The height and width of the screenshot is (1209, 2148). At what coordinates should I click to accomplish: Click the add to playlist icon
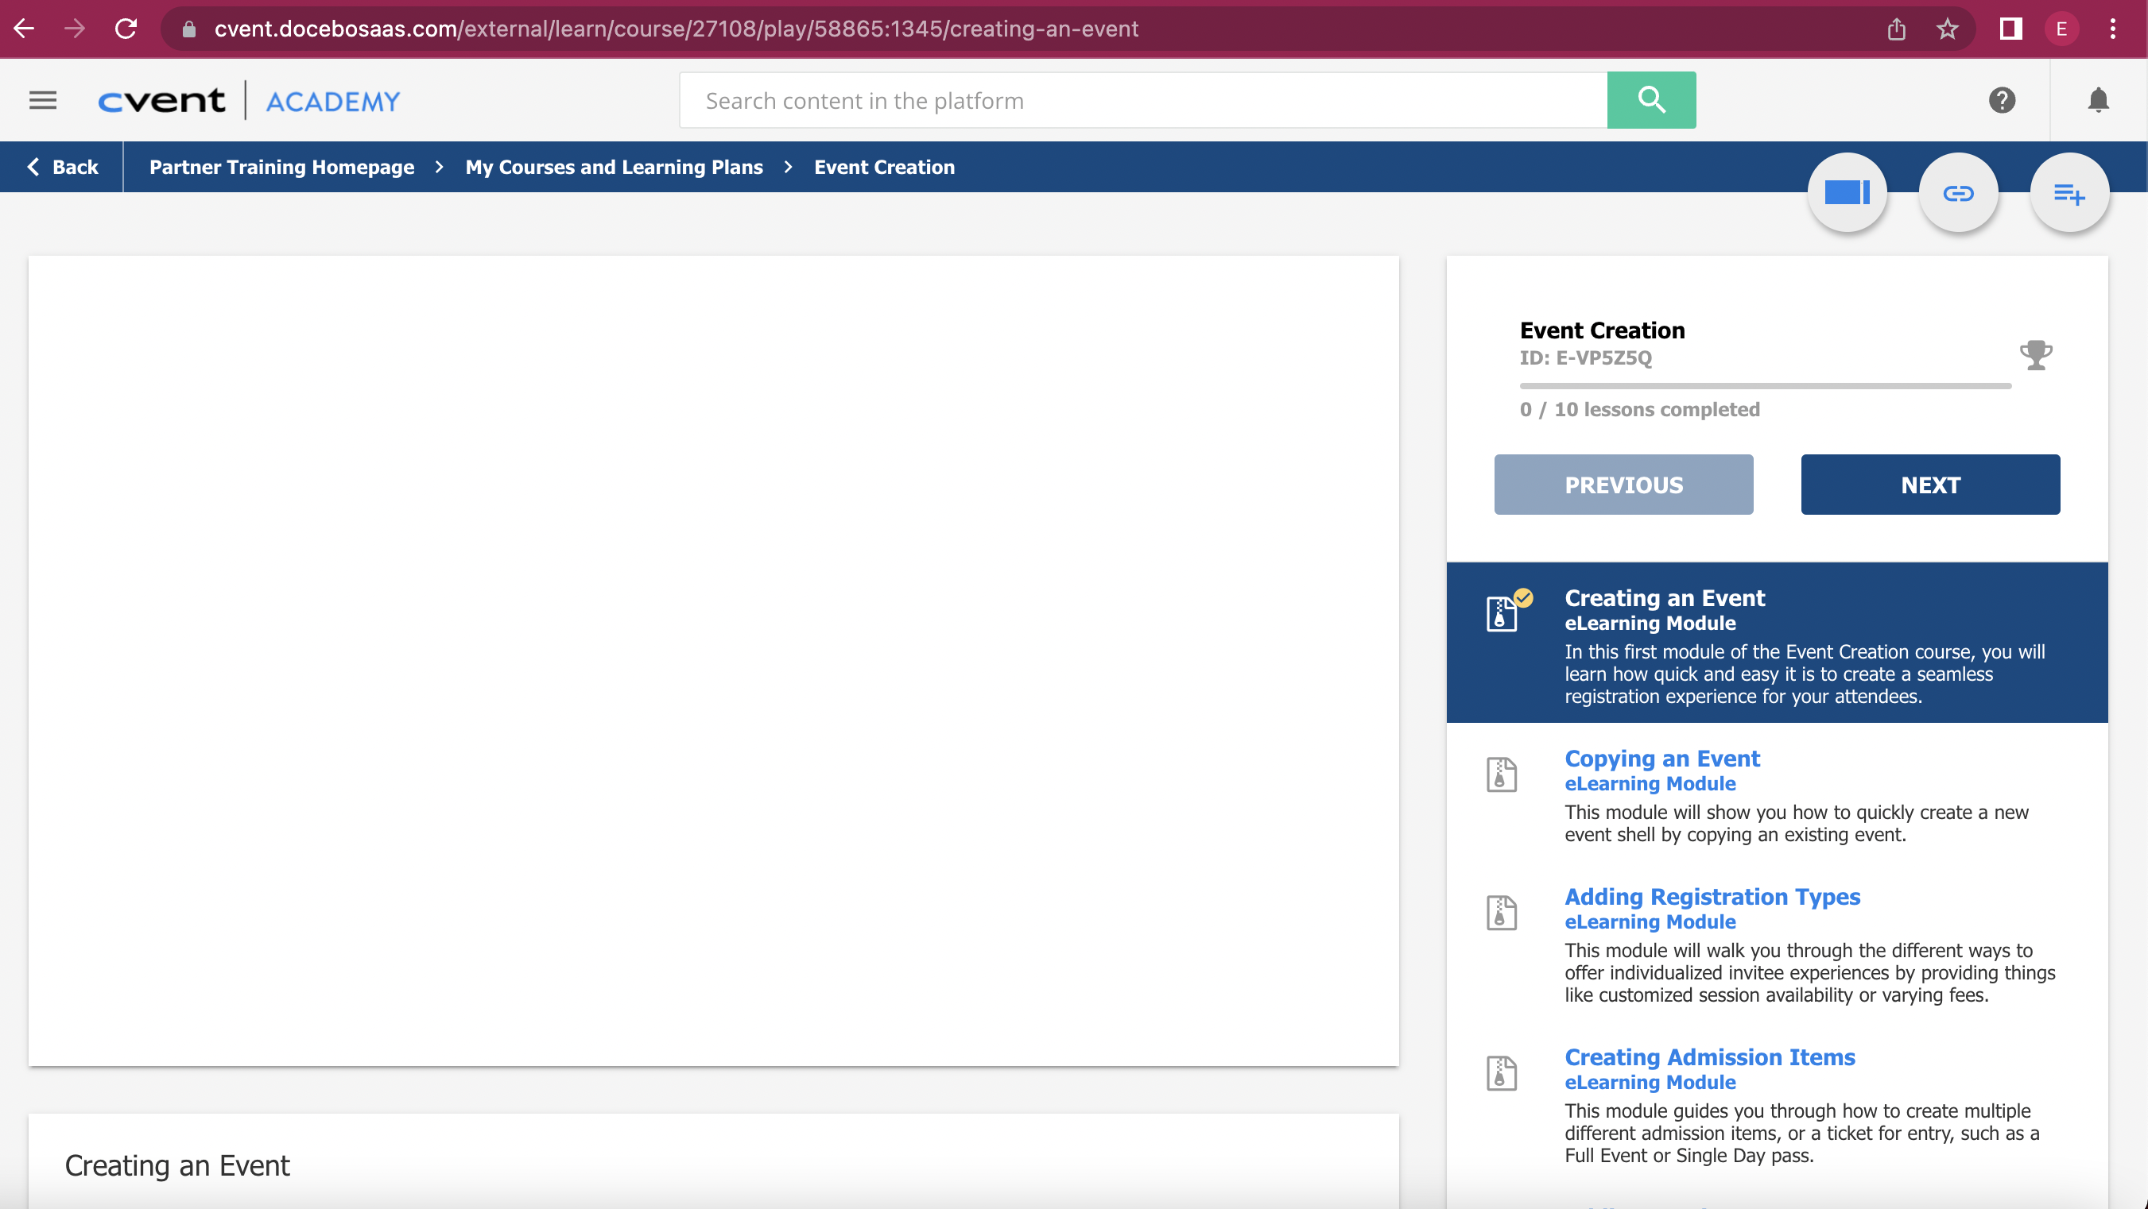pos(2069,194)
